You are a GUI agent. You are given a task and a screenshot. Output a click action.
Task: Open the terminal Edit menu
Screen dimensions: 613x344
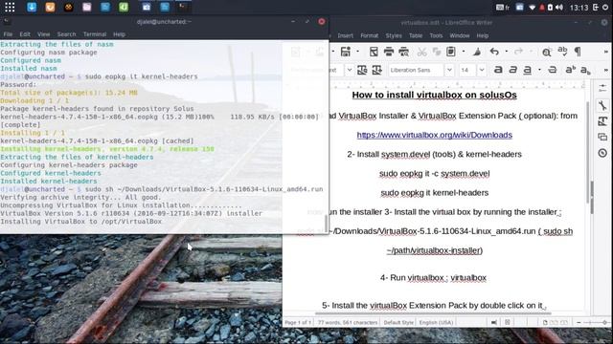(x=25, y=34)
